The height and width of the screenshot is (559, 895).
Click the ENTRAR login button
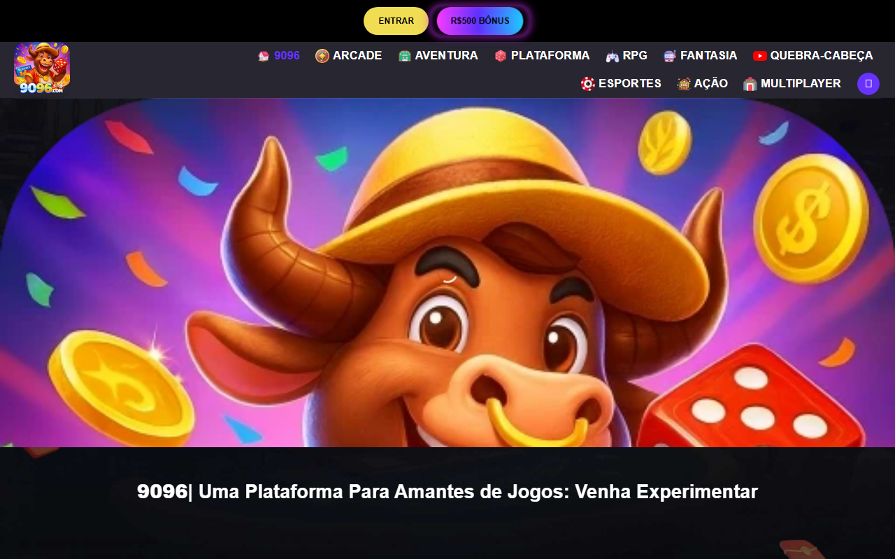(396, 21)
